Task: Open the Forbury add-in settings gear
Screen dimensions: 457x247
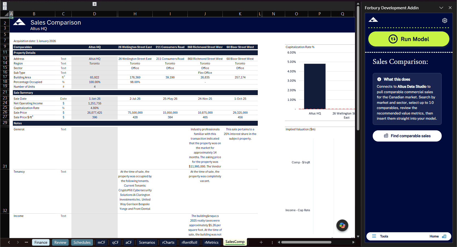Action: tap(445, 20)
